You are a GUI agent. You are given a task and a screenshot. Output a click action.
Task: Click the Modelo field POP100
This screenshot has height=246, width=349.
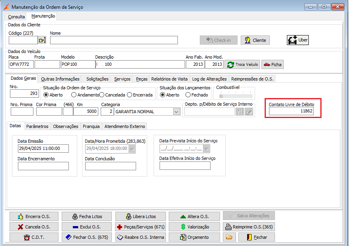click(x=78, y=65)
